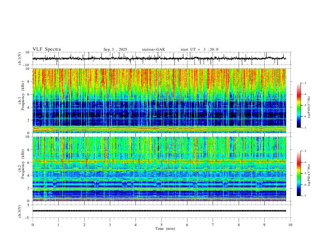This screenshot has height=252, width=327.
Task: Click the "ch.1 Frequency (kHz)" axis label
Action: pos(21,96)
